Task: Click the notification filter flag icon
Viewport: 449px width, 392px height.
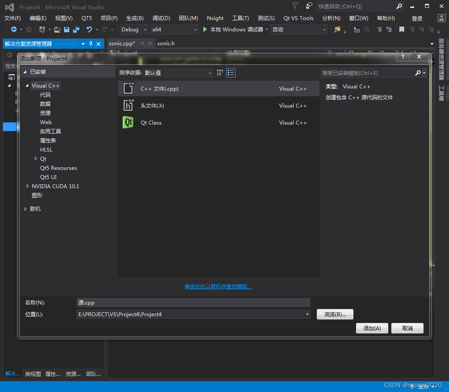Action: coord(295,6)
